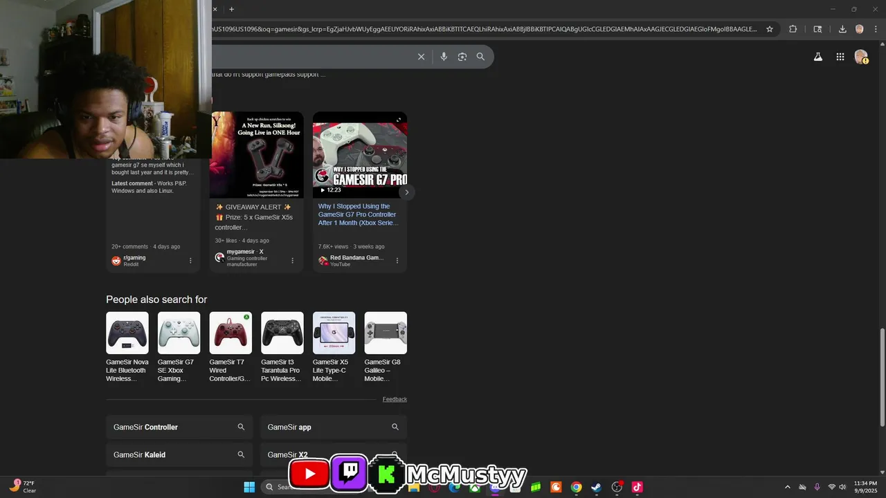Screen dimensions: 886x498
Task: Click the 'People also search for' heading
Action: [156, 299]
